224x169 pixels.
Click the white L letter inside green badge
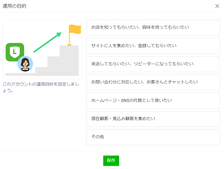(x=15, y=52)
